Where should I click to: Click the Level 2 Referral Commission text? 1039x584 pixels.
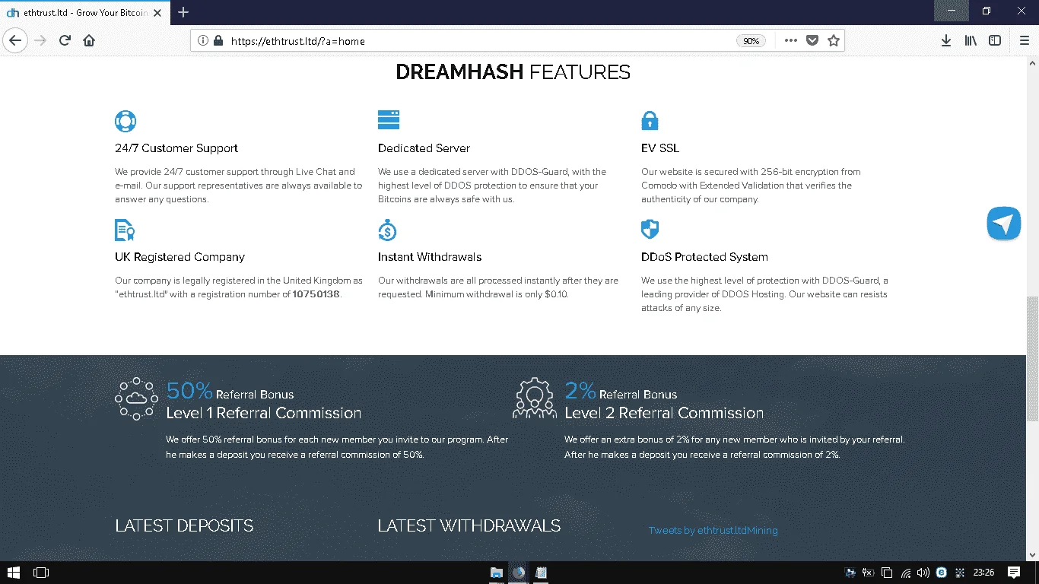coord(664,413)
